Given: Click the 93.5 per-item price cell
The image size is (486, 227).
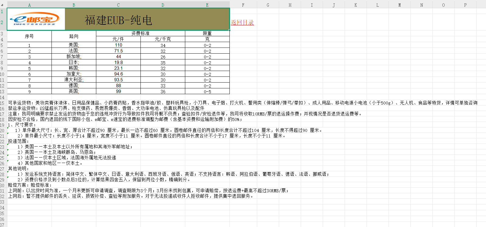Looking at the screenshot, I should click(118, 80).
